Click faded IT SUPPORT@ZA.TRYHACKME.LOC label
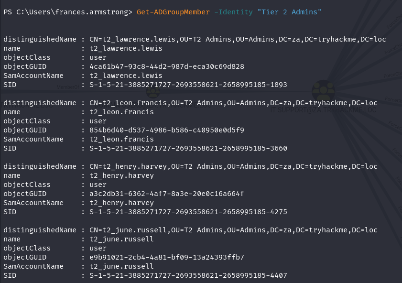Image resolution: width=402 pixels, height=283 pixels. click(323, 110)
